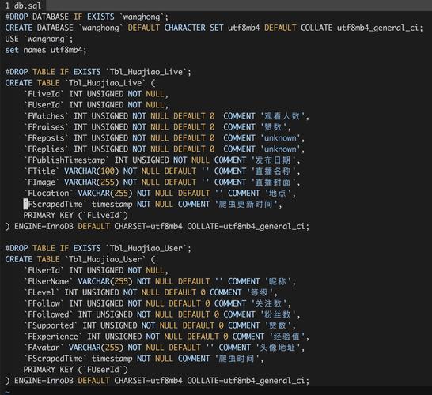
Task: Click the `FWatches` column definition
Action: click(167, 116)
